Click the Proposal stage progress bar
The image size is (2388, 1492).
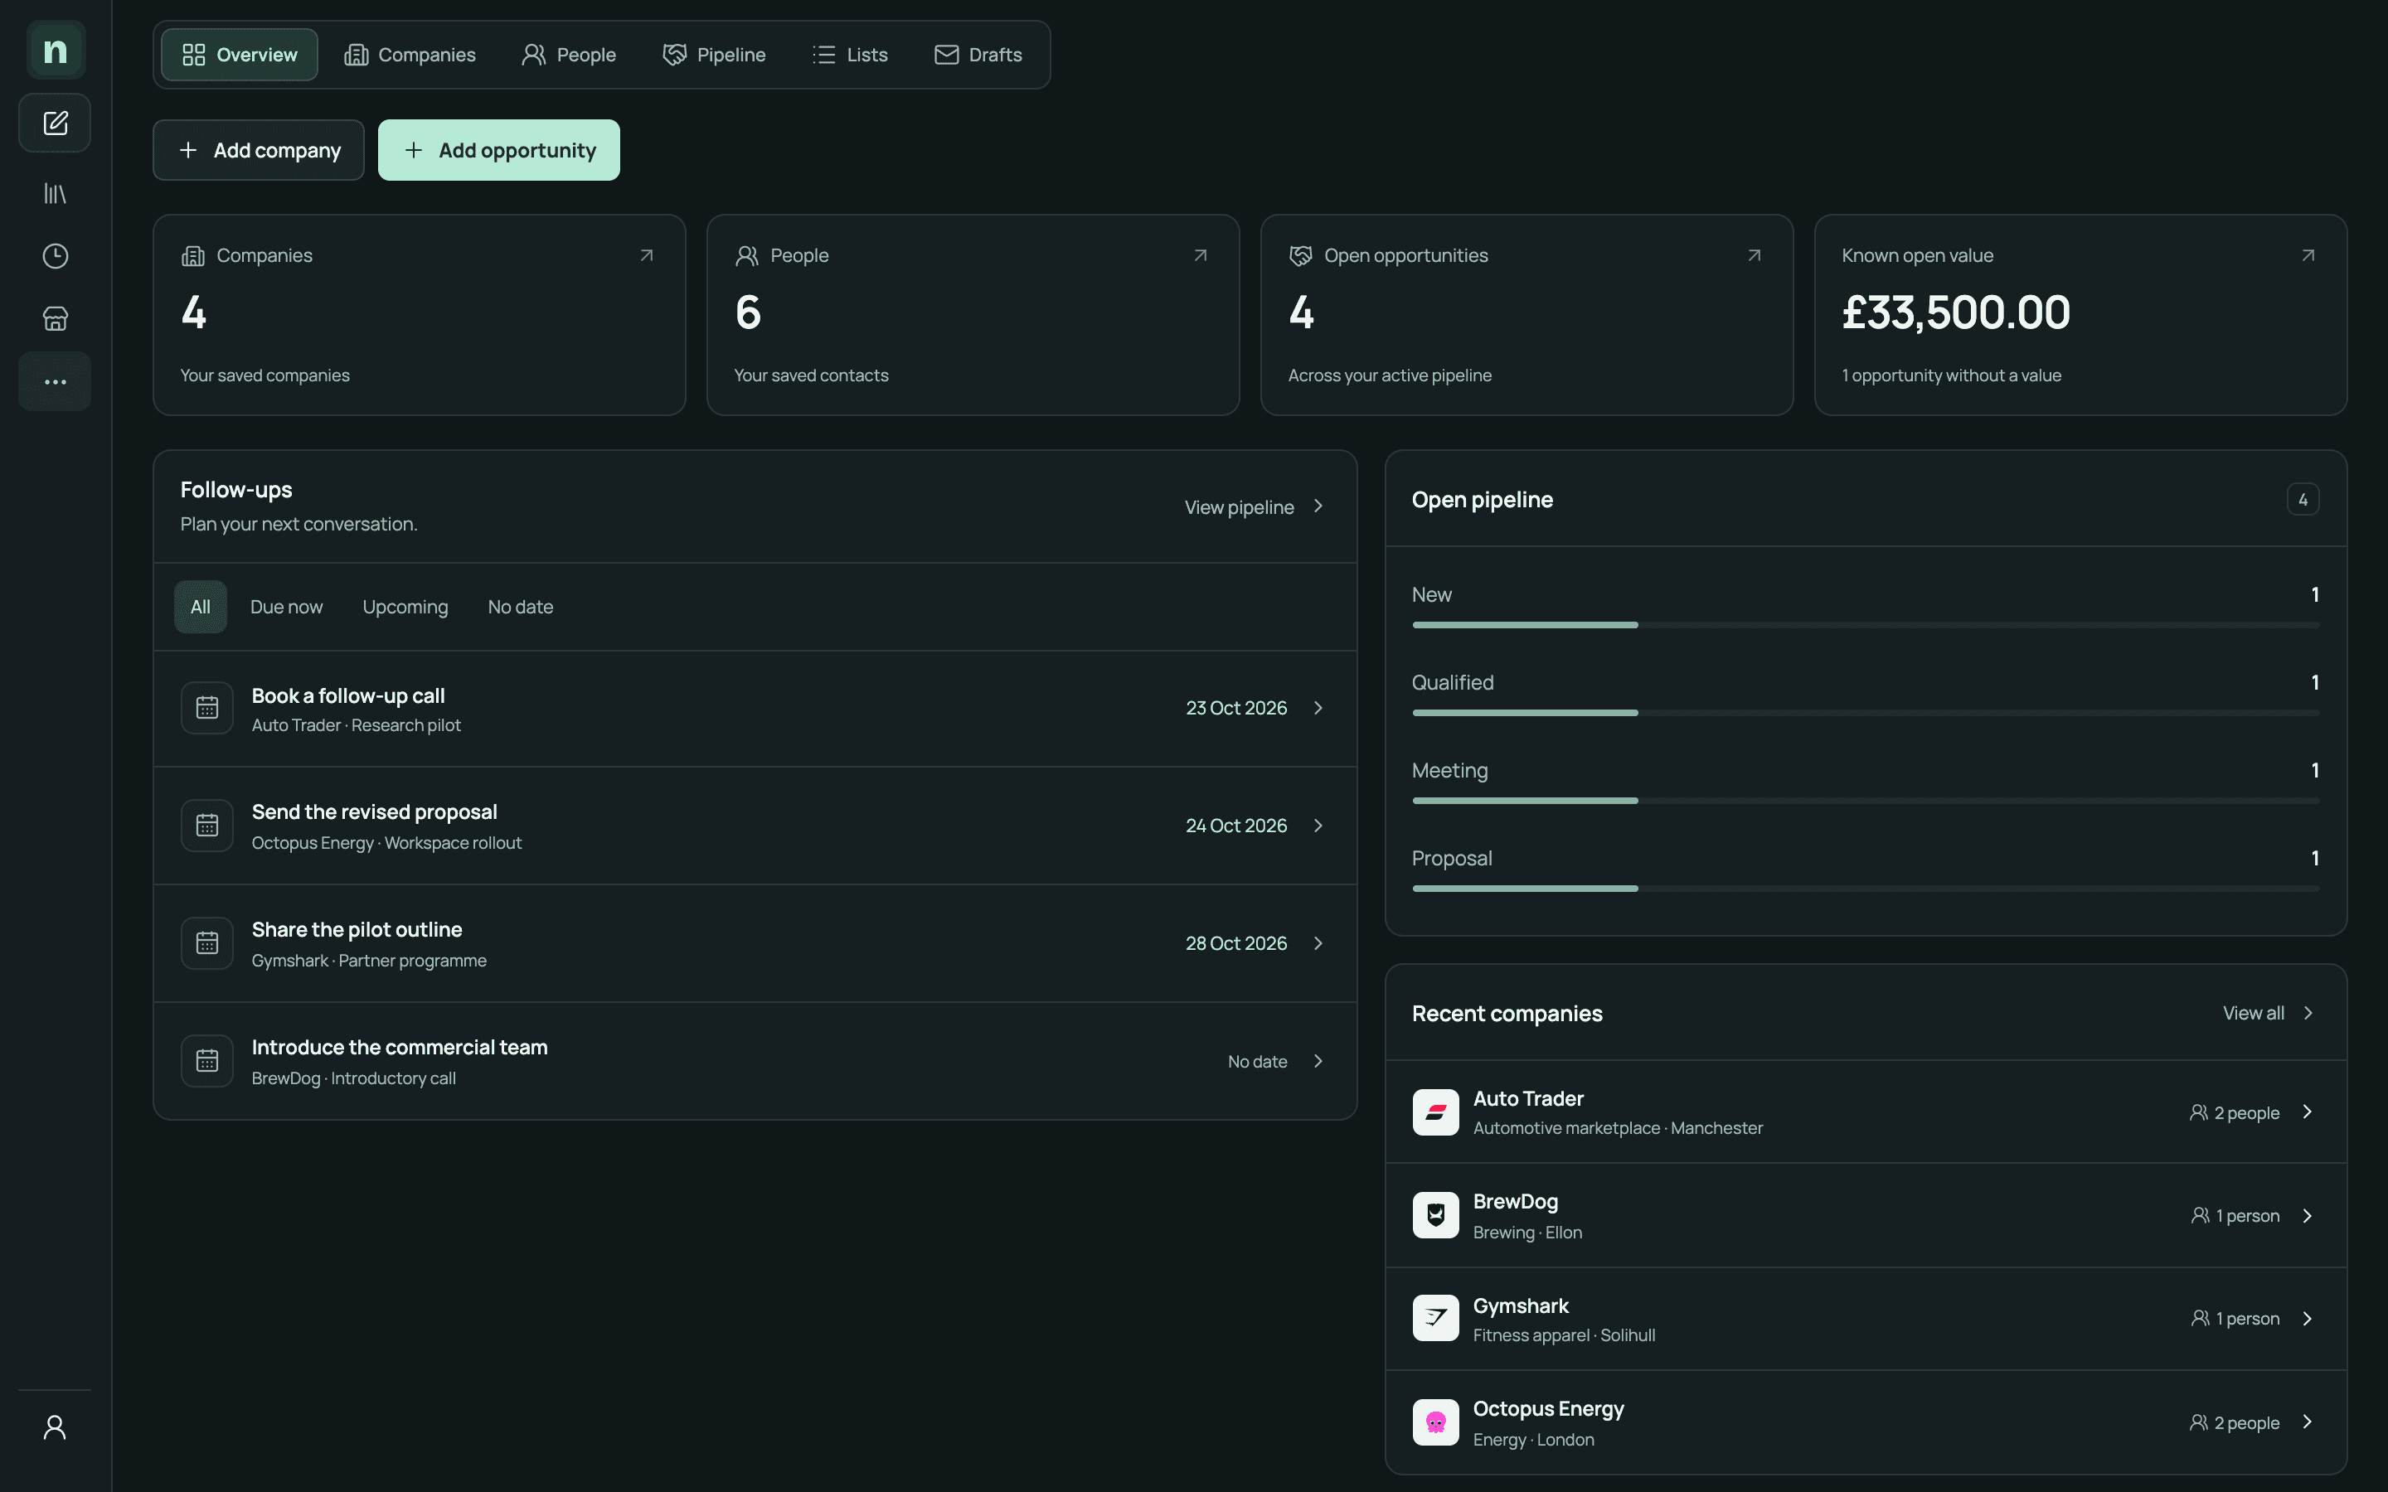pyautogui.click(x=1865, y=888)
